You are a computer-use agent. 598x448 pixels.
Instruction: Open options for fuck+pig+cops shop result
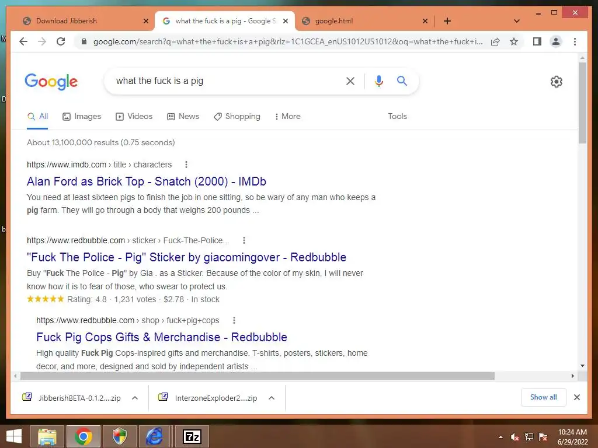click(234, 320)
